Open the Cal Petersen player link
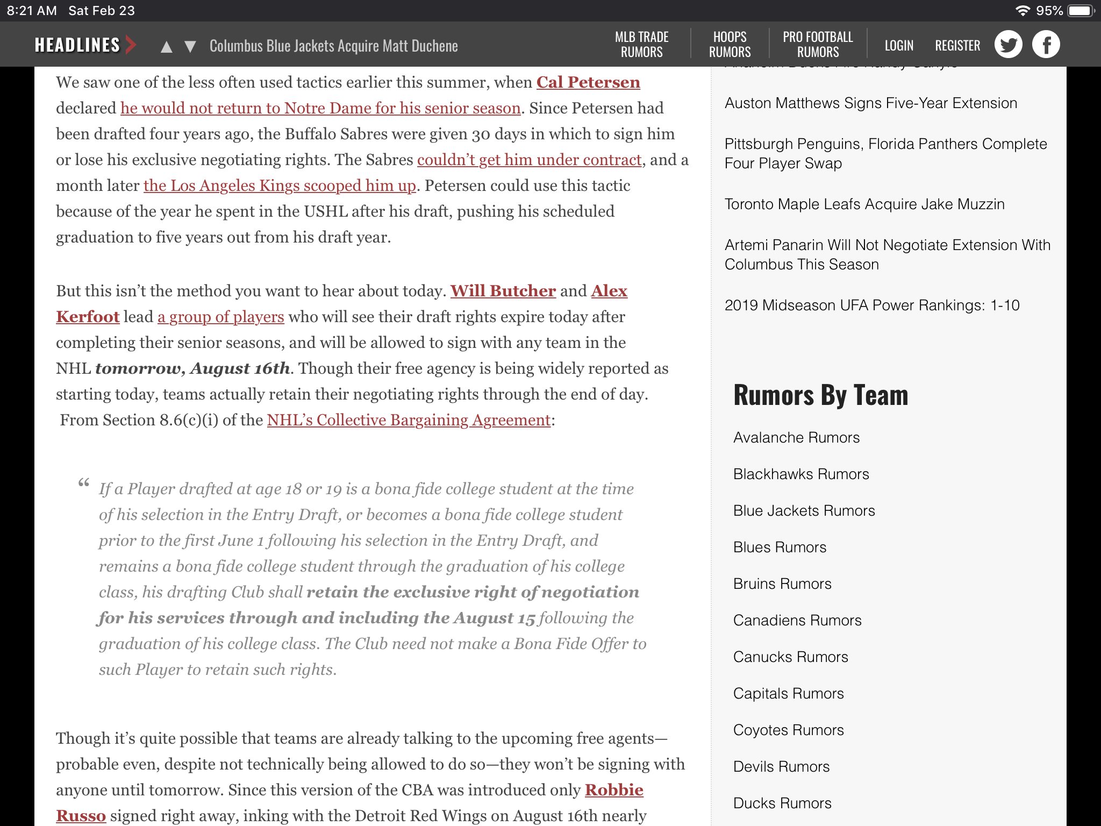This screenshot has height=826, width=1101. coord(588,82)
